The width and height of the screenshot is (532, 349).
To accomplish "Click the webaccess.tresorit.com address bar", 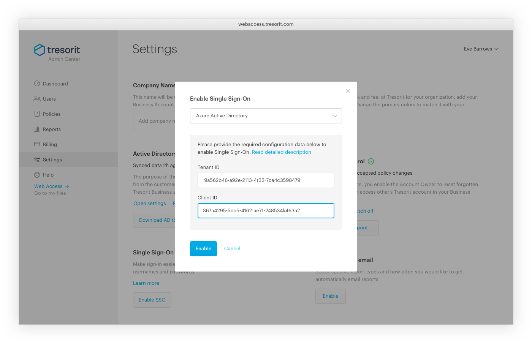I will click(x=266, y=24).
